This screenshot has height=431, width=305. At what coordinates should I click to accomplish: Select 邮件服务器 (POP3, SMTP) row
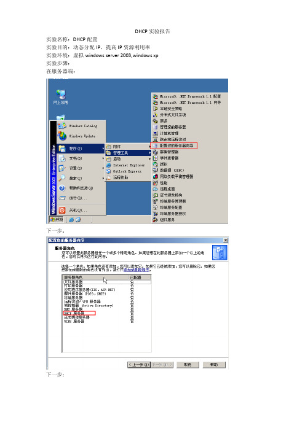click(107, 293)
